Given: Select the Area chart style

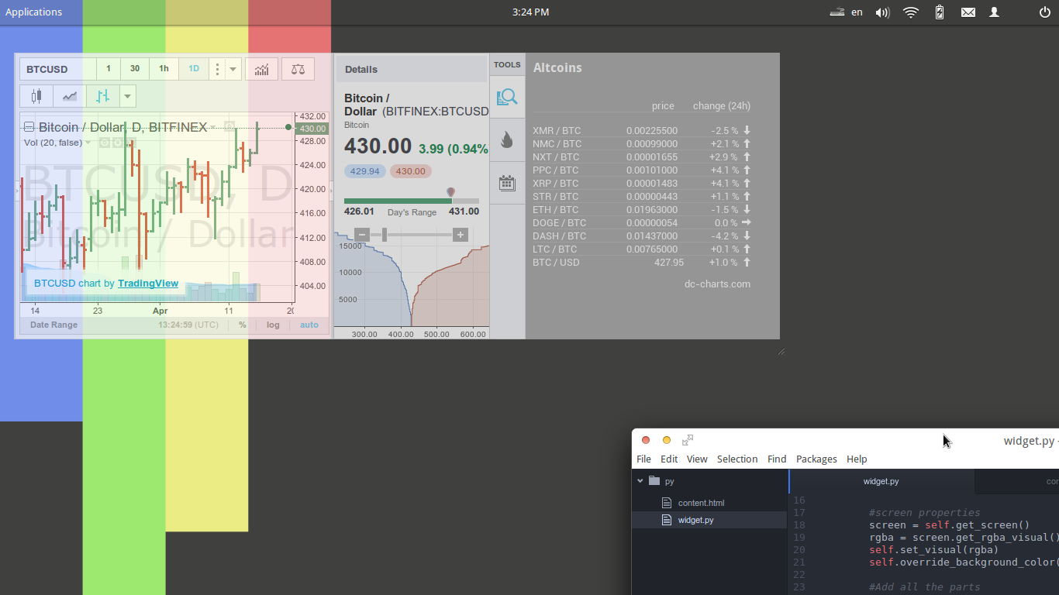Looking at the screenshot, I should (70, 96).
